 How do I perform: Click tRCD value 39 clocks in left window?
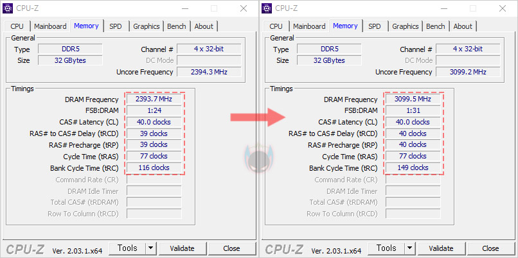tap(154, 133)
